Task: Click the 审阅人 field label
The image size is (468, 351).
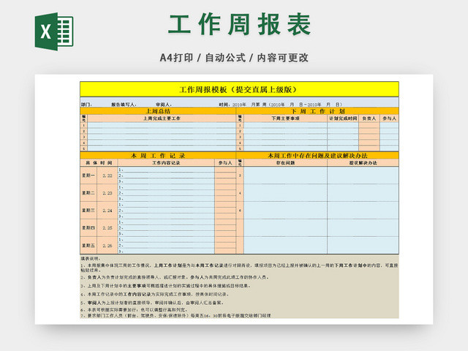Action: click(x=164, y=105)
